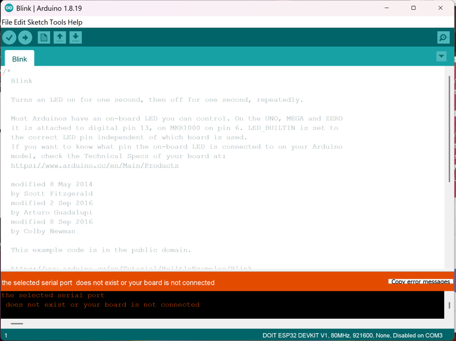Click the Upload arrow icon
The image size is (456, 341).
coord(25,37)
